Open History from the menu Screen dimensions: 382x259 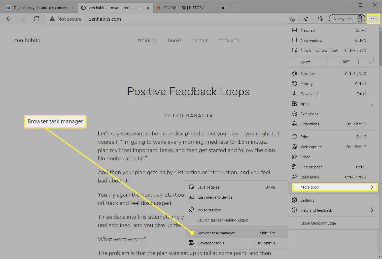(333, 84)
